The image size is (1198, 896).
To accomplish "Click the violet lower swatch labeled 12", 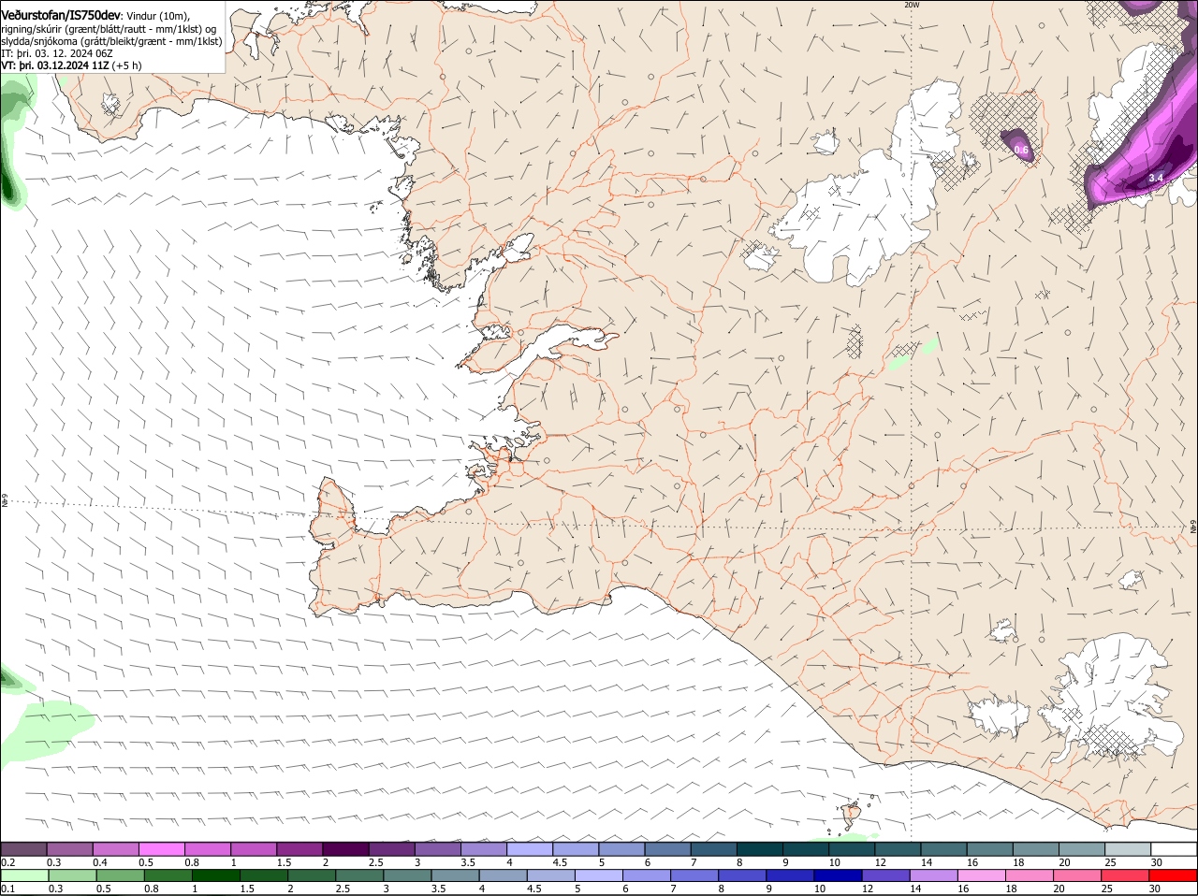I will (x=885, y=875).
